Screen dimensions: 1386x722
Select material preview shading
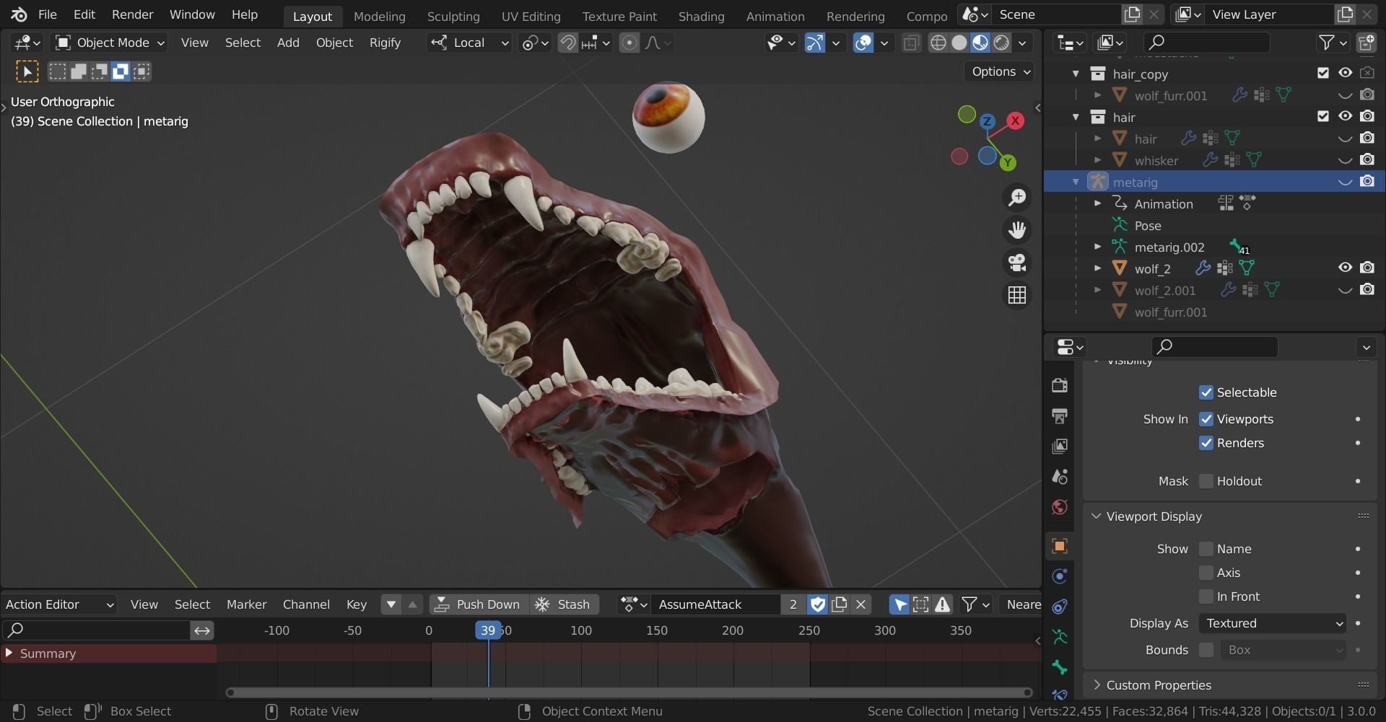(x=980, y=43)
